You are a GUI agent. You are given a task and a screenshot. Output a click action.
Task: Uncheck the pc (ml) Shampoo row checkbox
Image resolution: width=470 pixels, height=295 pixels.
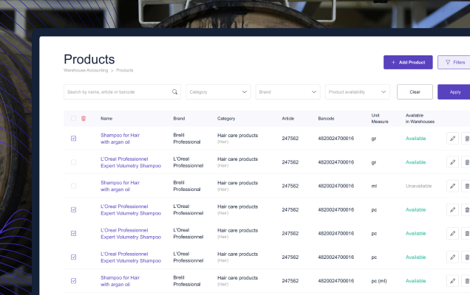coord(73,281)
